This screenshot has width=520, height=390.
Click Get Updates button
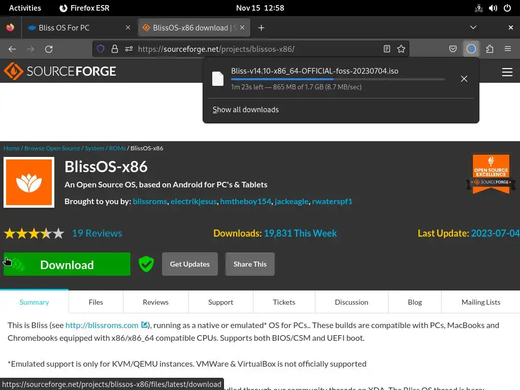coord(190,264)
